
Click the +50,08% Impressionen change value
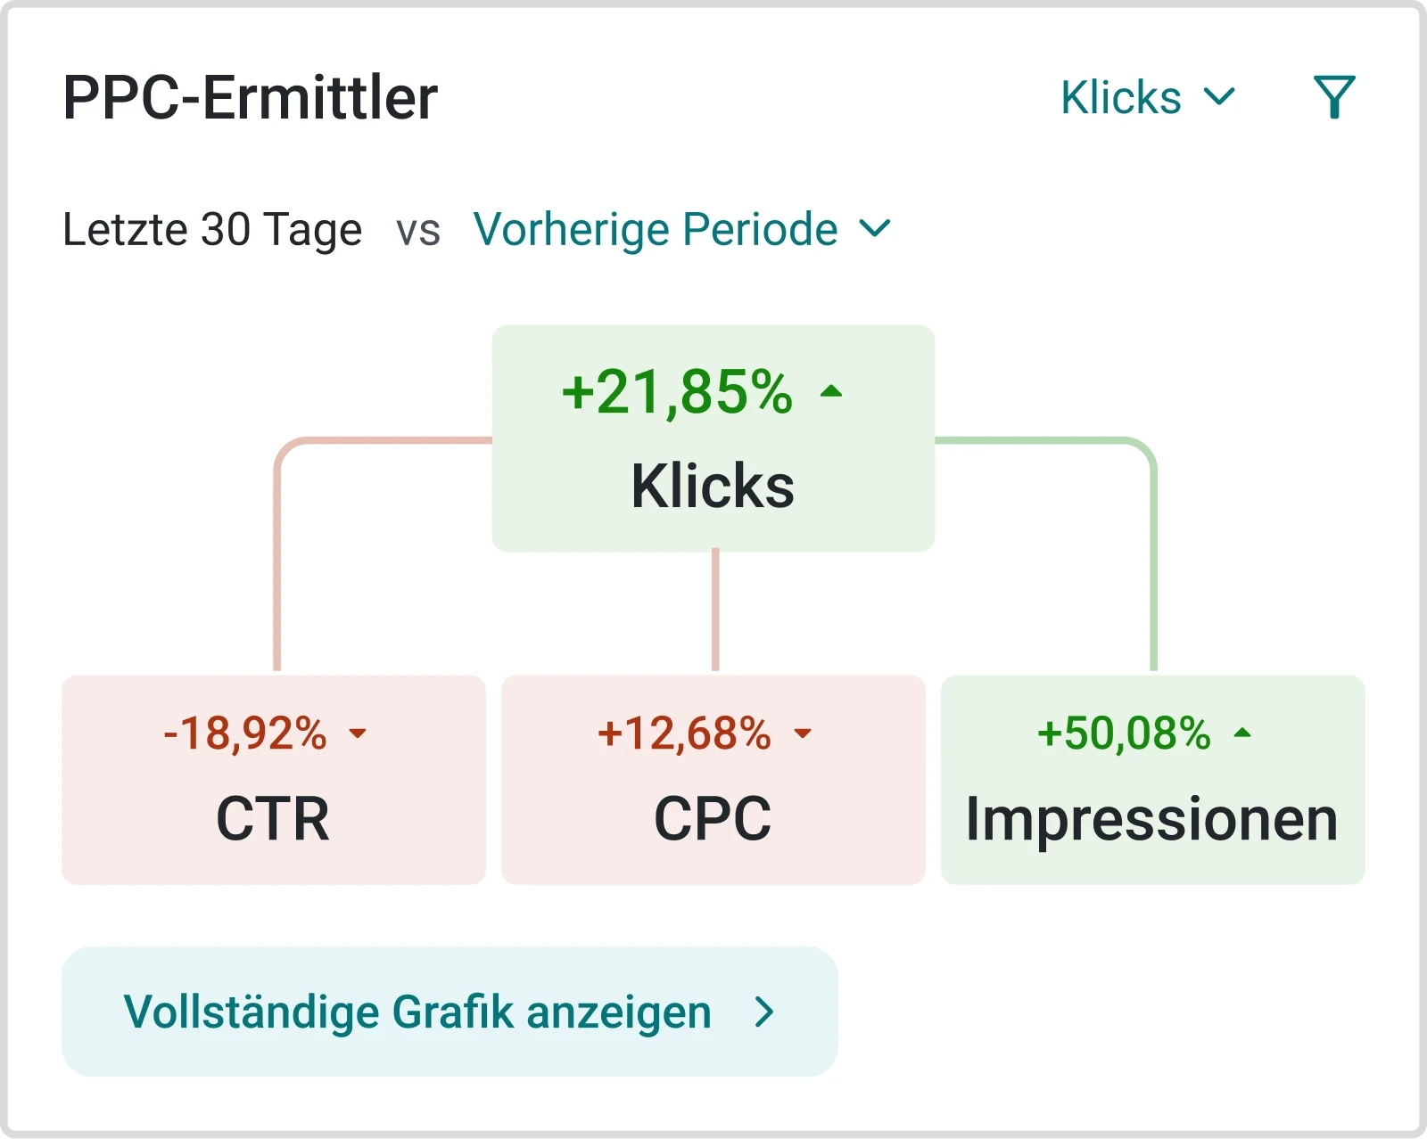click(1124, 733)
